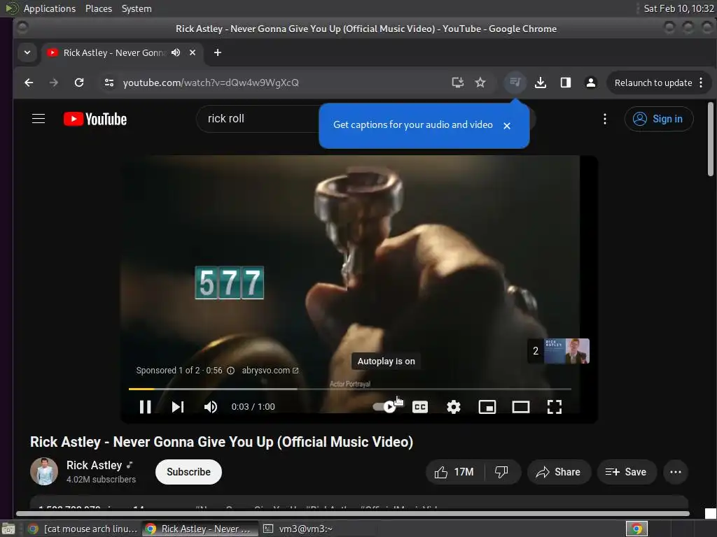This screenshot has height=537, width=717.
Task: Open more actions ellipsis menu
Action: (x=676, y=472)
